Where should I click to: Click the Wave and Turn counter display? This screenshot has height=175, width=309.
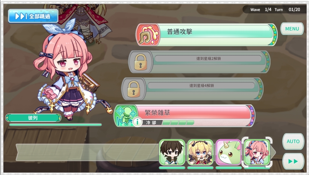(275, 9)
